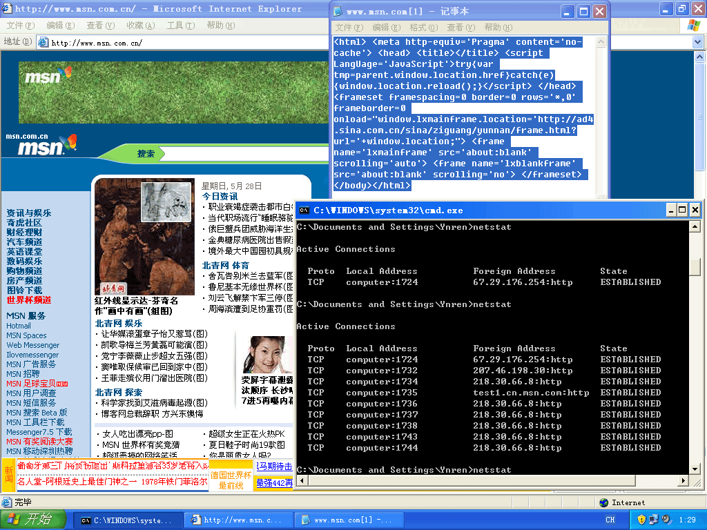Open IE 编辑(E) menu

click(61, 26)
